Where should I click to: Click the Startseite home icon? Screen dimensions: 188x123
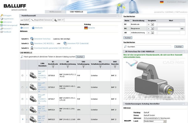click(33, 28)
